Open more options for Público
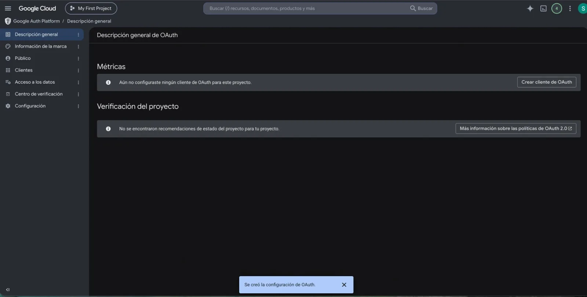This screenshot has height=297, width=587. [x=78, y=59]
